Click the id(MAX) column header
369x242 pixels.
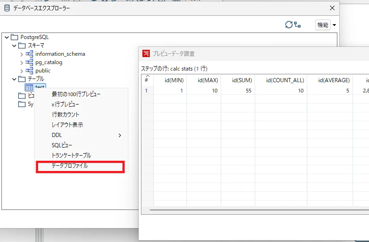(204, 80)
